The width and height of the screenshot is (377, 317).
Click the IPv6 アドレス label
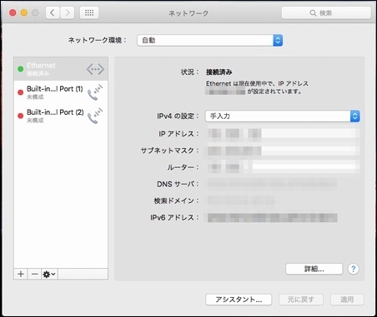(174, 217)
